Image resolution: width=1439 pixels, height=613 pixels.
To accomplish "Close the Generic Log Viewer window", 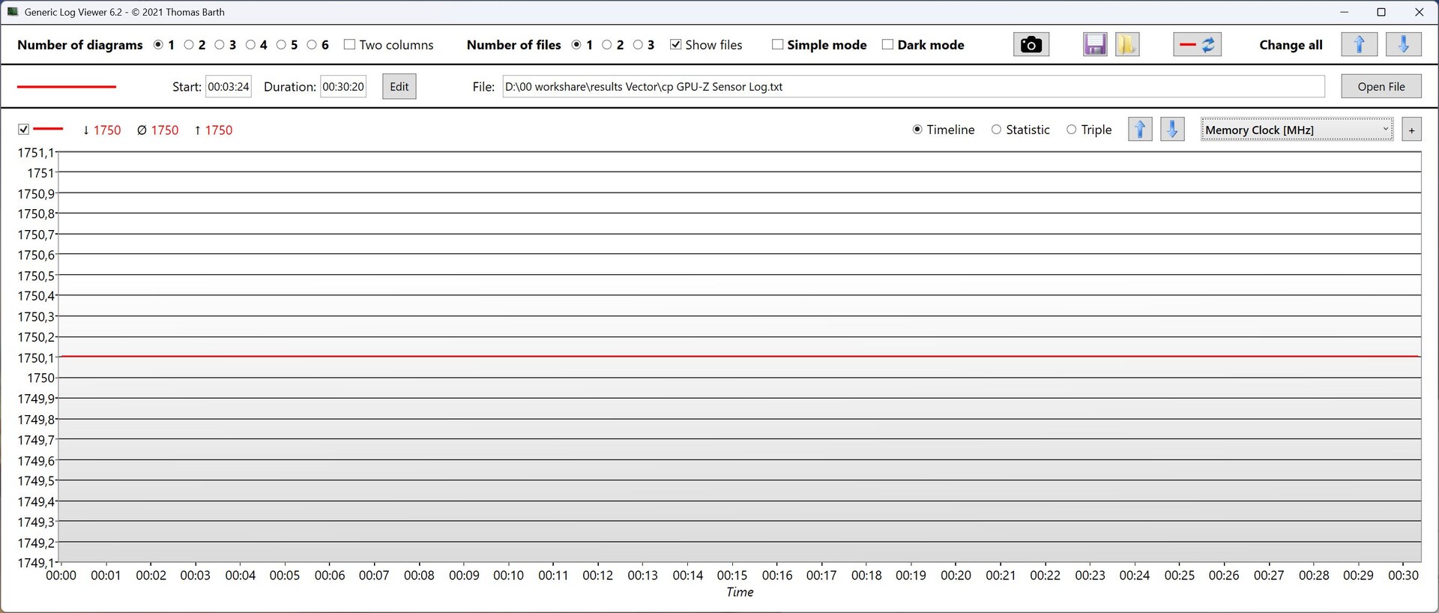I will 1419,12.
